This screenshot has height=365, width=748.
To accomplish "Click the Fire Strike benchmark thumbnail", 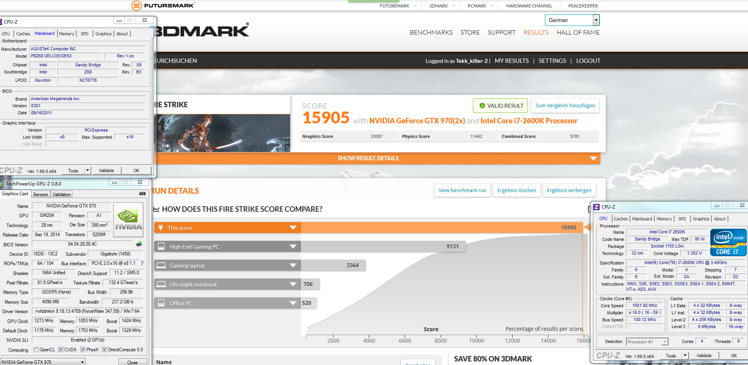I will pos(223,133).
